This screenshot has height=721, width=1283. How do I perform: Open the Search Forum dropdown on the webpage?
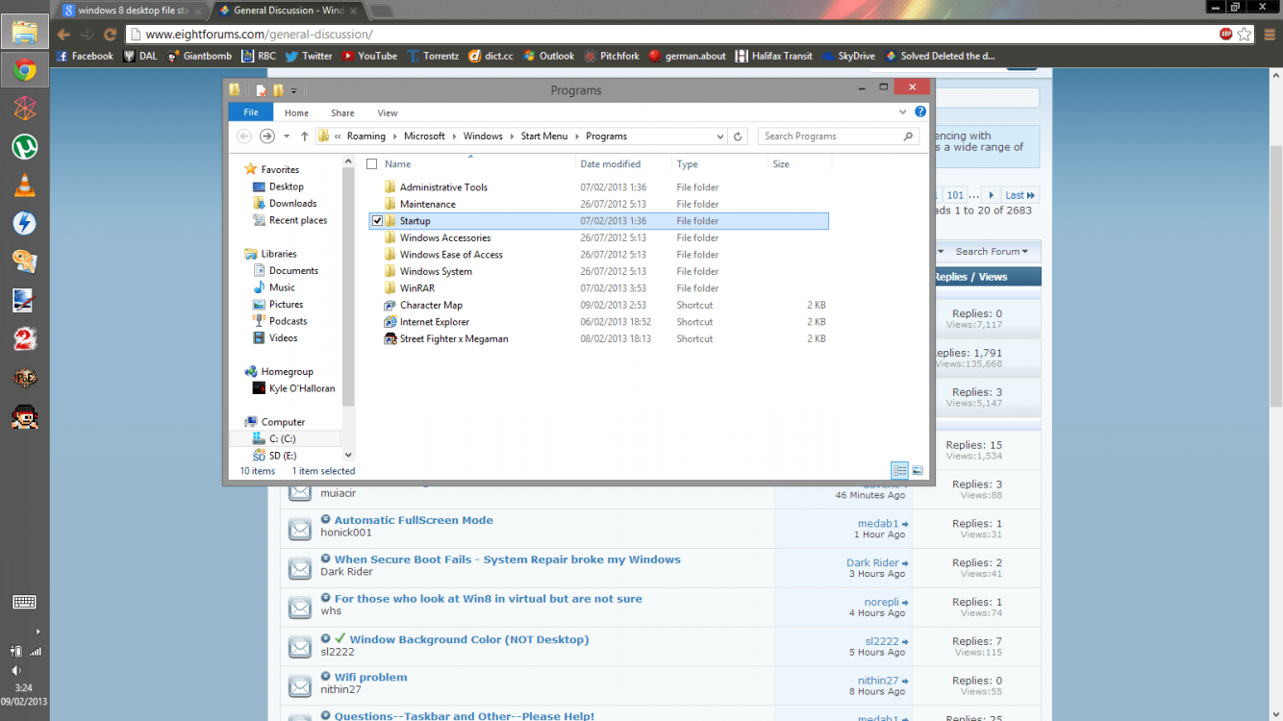[x=991, y=252]
